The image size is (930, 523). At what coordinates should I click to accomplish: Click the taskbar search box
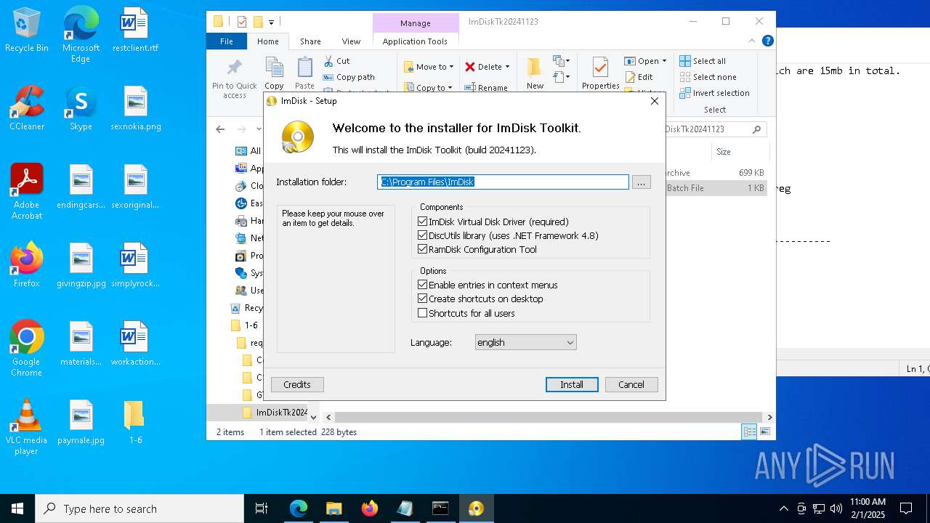(139, 508)
